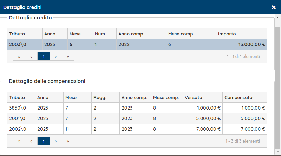
Task: Close the Dettaglio crediti dialog
Action: pyautogui.click(x=274, y=7)
